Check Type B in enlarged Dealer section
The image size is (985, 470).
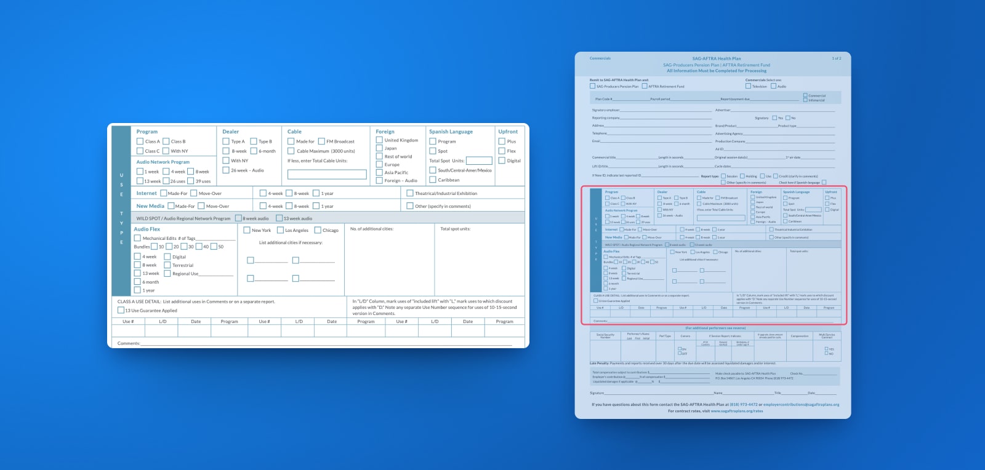coord(253,141)
